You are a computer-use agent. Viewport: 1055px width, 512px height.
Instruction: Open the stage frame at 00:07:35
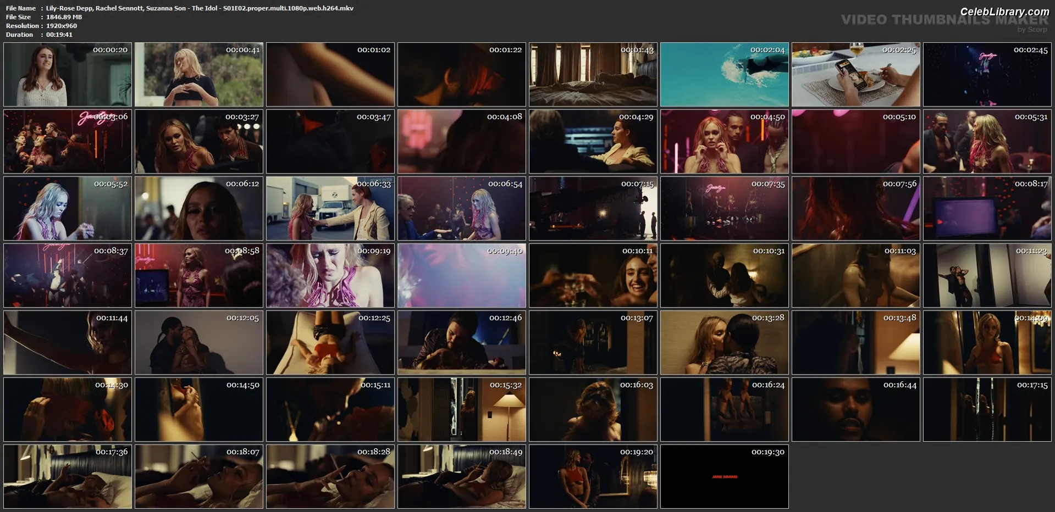[x=725, y=208]
